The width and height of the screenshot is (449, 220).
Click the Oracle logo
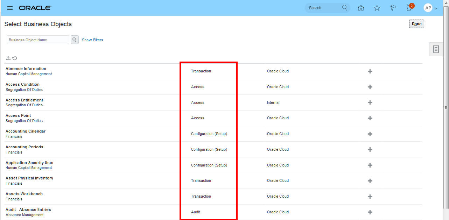pos(35,8)
